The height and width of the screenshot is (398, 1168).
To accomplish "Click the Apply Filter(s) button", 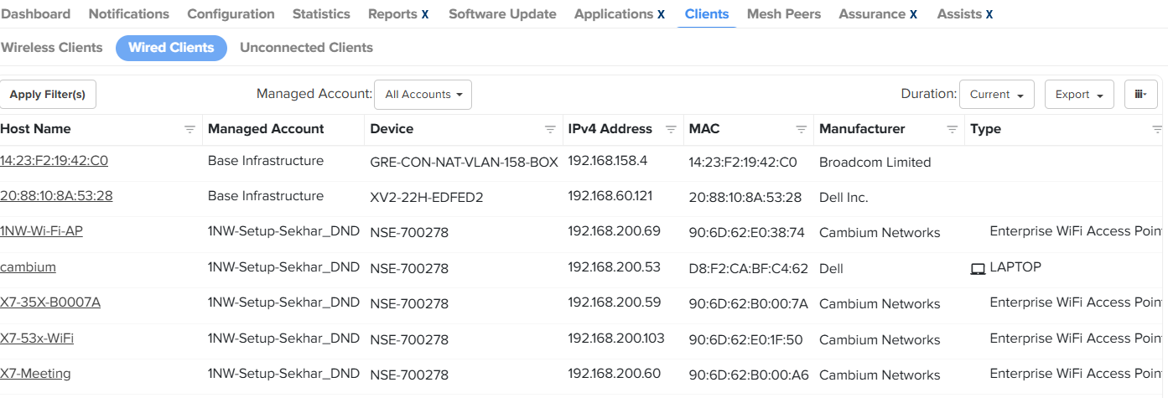I will 48,95.
